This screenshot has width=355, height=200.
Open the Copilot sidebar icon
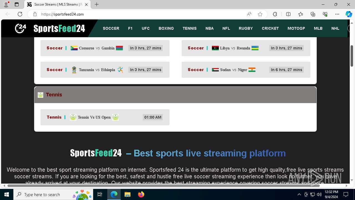click(x=349, y=14)
